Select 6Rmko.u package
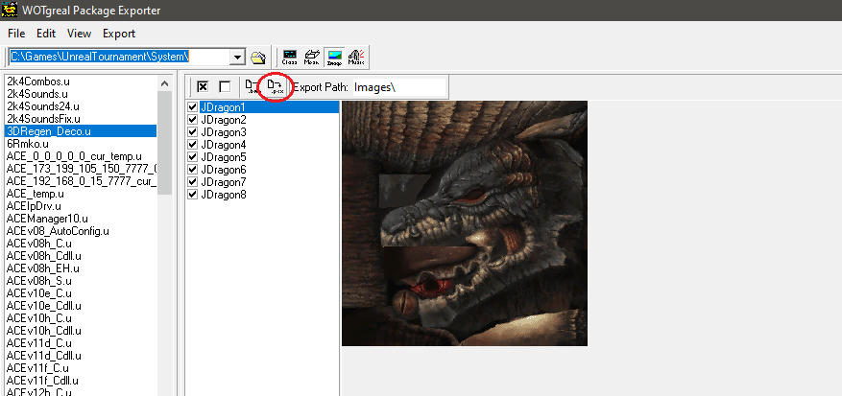 (x=28, y=144)
